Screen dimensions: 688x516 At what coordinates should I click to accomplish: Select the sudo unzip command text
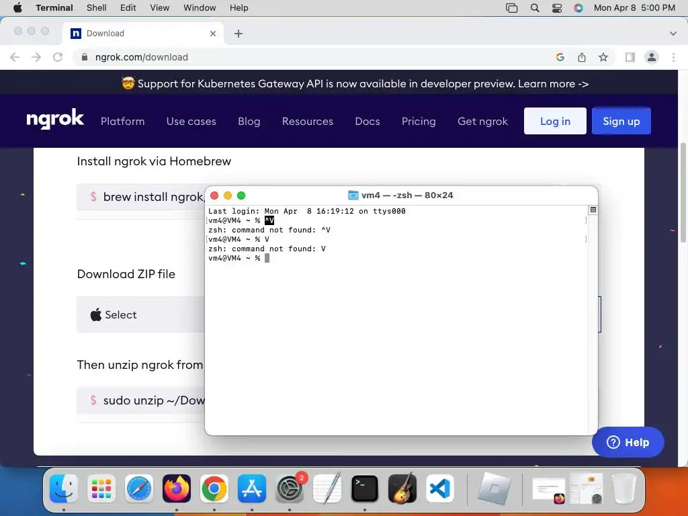[x=154, y=400]
